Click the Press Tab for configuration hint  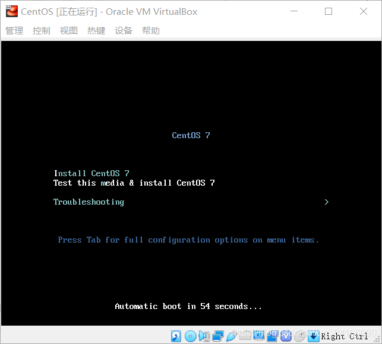(188, 240)
